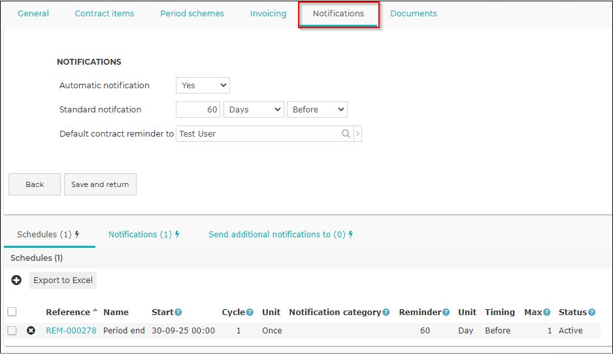Click the Status column header text

pyautogui.click(x=572, y=313)
